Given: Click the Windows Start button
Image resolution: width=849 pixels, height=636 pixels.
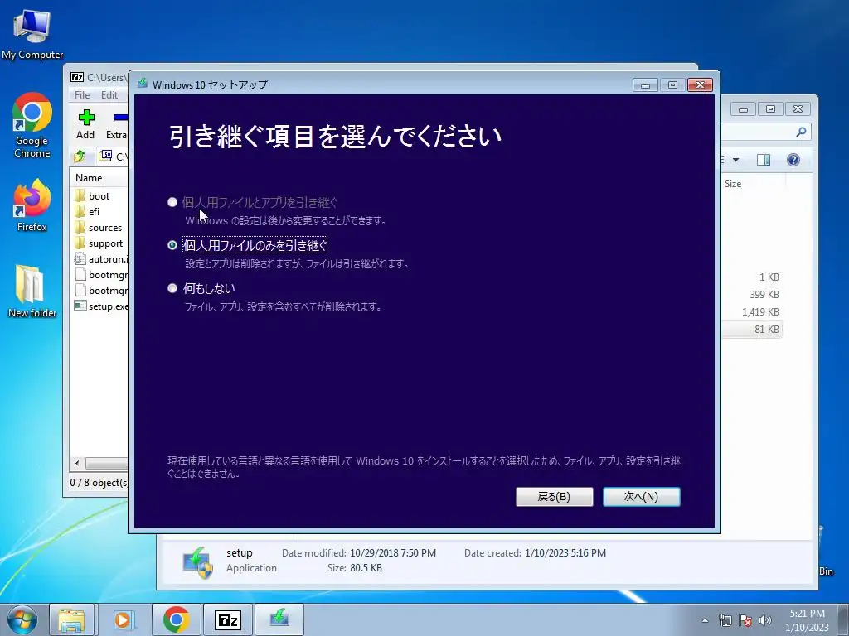Looking at the screenshot, I should [x=22, y=619].
